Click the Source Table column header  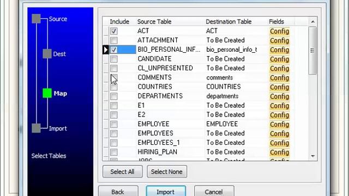click(x=154, y=22)
